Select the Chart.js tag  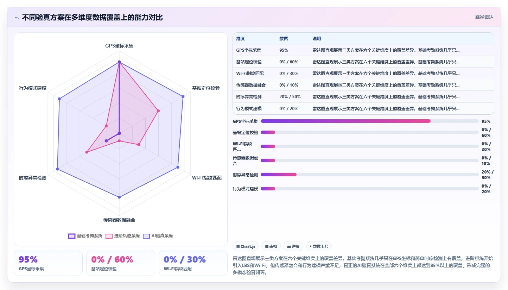click(246, 246)
